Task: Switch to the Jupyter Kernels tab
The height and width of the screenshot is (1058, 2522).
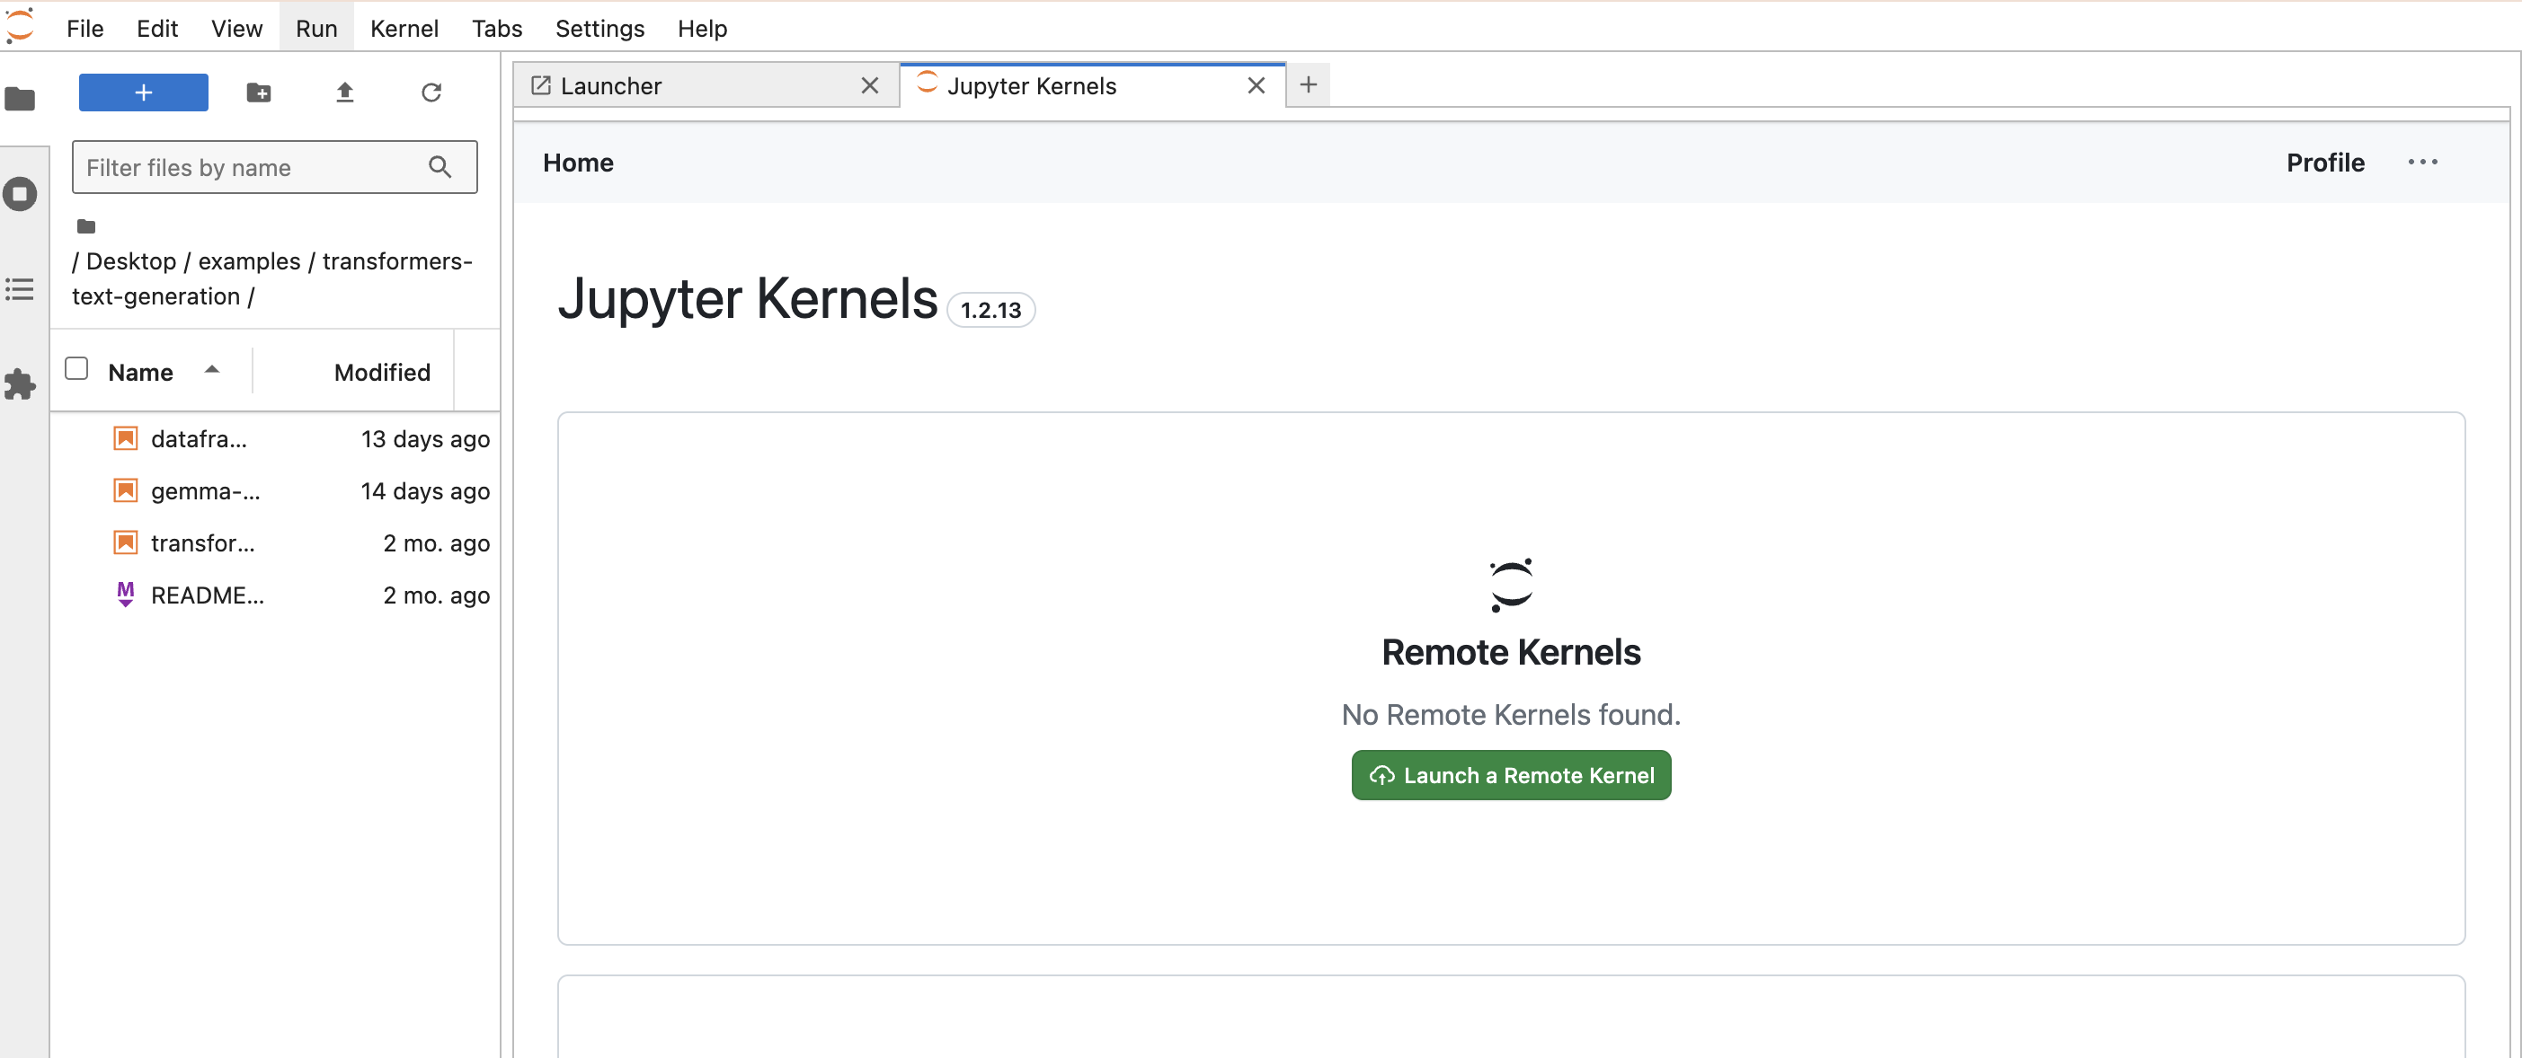Action: click(x=1092, y=86)
